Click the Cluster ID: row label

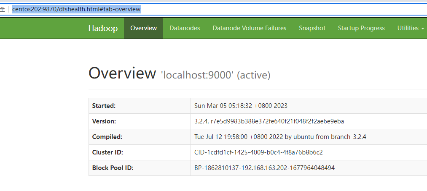(x=107, y=152)
